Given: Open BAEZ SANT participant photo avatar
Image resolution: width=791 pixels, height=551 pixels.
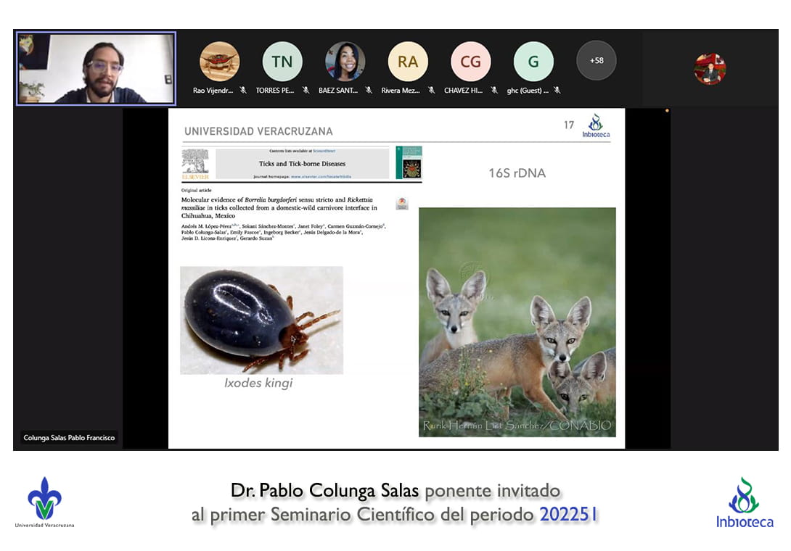Looking at the screenshot, I should pyautogui.click(x=345, y=61).
